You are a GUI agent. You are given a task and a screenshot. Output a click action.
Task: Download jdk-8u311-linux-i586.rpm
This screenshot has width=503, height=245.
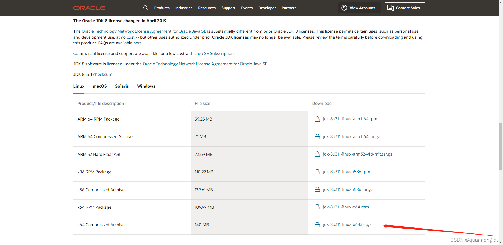[x=346, y=172]
